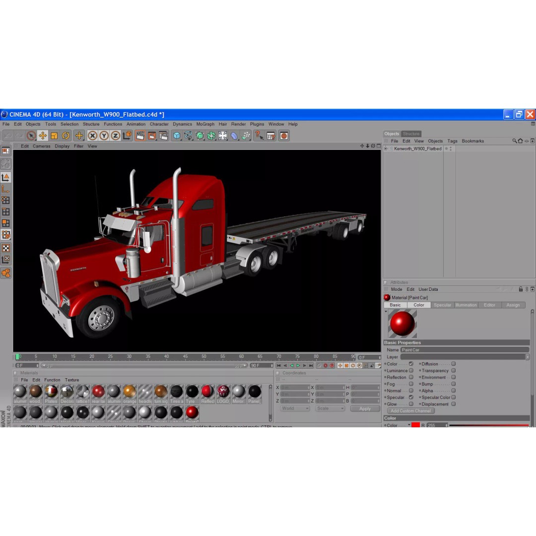
Task: Click Add Custom Channel button
Action: [x=410, y=411]
